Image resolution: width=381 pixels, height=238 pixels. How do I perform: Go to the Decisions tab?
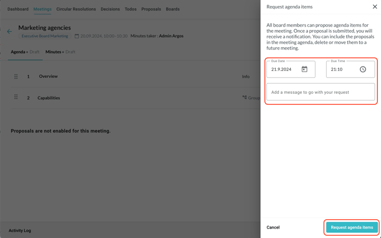point(110,9)
